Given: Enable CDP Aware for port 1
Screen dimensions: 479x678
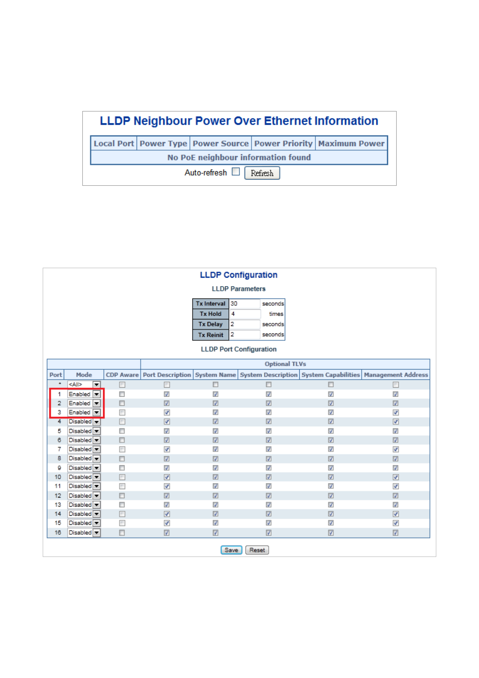Looking at the screenshot, I should tap(122, 394).
